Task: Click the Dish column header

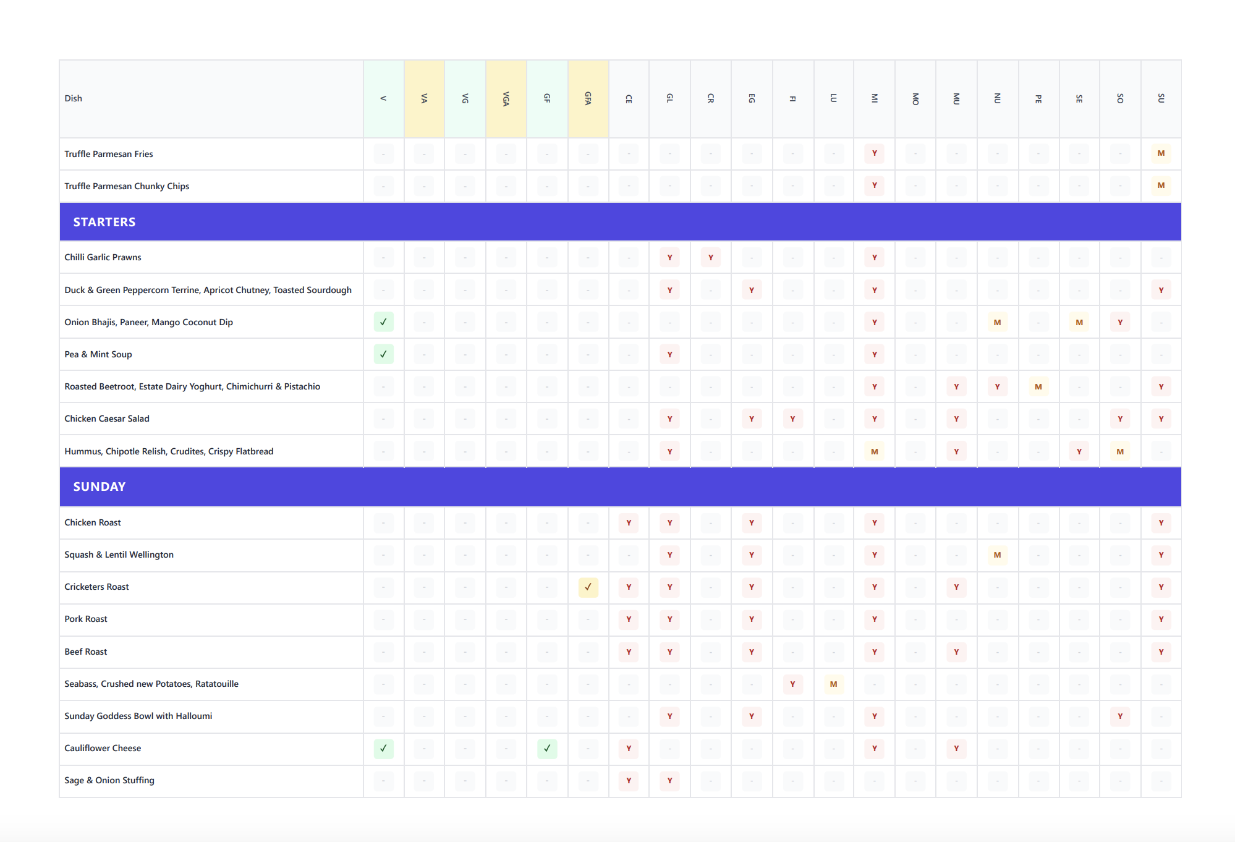Action: coord(74,98)
